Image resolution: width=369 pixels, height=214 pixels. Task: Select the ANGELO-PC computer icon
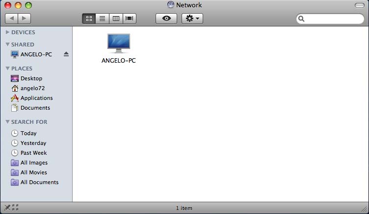click(119, 43)
